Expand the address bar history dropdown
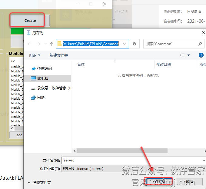206x189 pixels. [124, 44]
